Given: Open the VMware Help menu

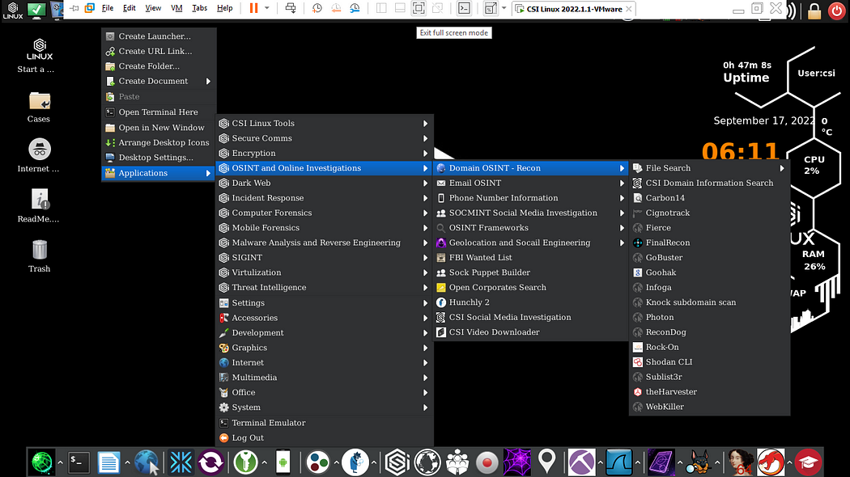Looking at the screenshot, I should coord(224,8).
